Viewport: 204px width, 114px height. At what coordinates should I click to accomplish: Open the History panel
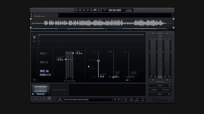tap(131, 99)
